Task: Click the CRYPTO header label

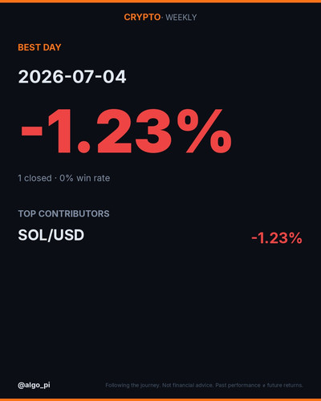Action: pos(142,18)
